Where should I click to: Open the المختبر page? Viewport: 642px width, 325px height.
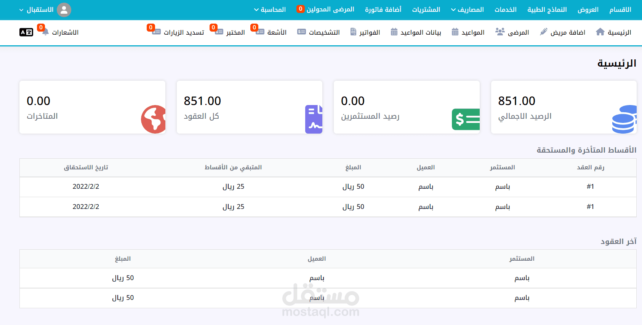[x=235, y=32]
